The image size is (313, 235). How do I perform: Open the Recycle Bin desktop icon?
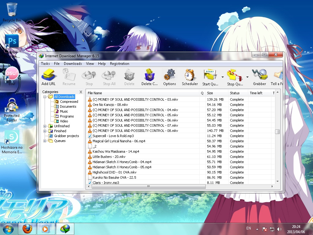point(12,12)
